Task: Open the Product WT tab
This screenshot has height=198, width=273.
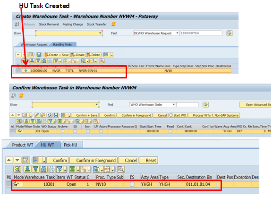Action: (23, 145)
